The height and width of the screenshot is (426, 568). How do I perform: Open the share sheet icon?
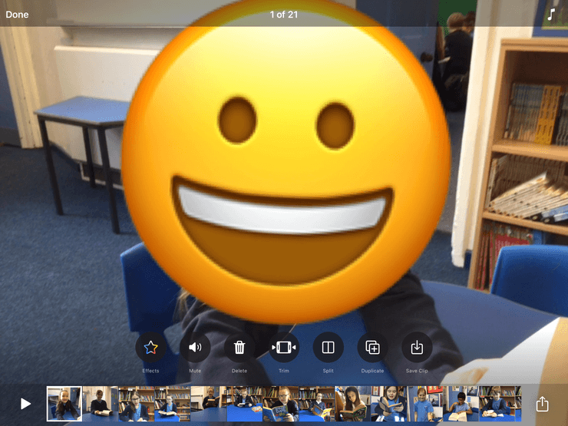pos(542,404)
